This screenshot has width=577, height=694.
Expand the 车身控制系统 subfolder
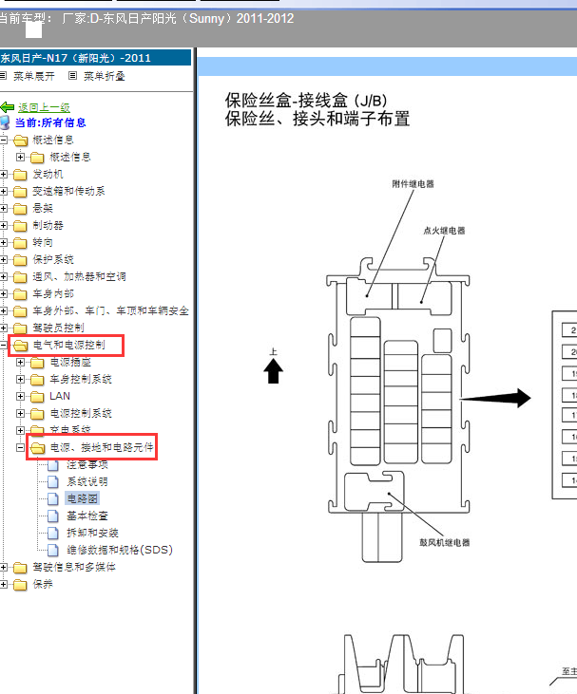click(20, 379)
